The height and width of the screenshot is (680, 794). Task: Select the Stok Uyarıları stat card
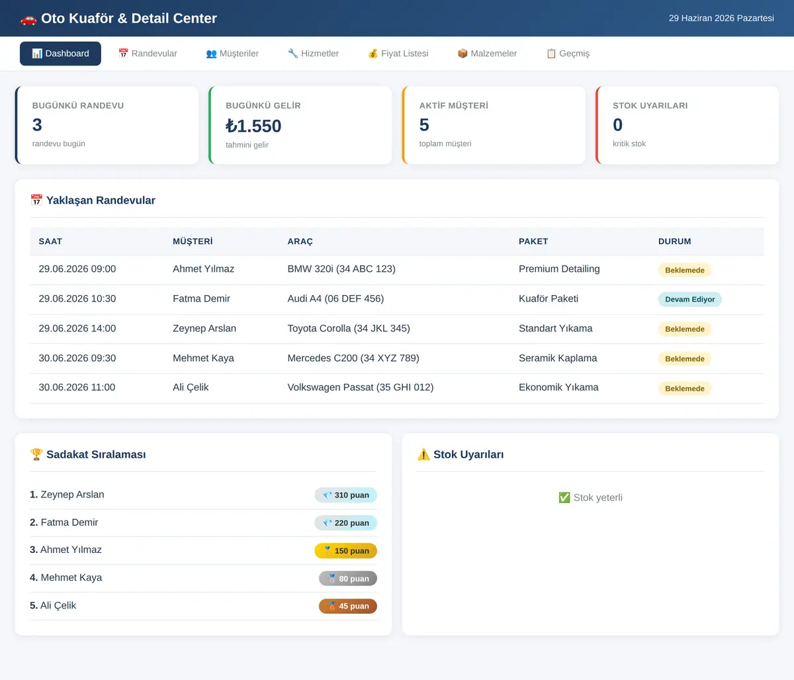687,125
